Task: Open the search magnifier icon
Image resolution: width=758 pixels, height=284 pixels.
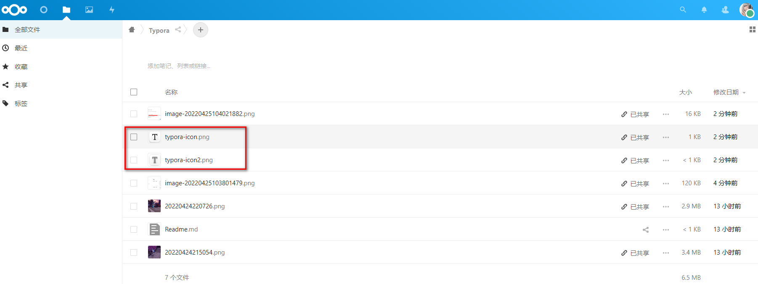Action: (x=683, y=10)
